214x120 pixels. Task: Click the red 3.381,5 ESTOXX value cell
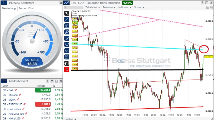43,104
